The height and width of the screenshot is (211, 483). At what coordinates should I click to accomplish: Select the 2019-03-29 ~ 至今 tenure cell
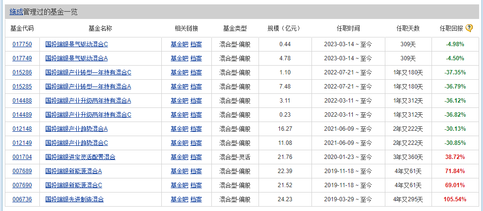point(348,199)
